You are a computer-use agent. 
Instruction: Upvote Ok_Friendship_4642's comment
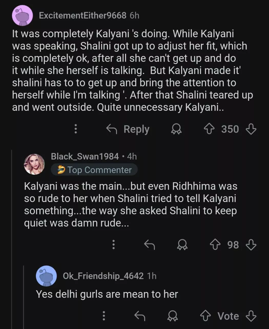[205, 316]
